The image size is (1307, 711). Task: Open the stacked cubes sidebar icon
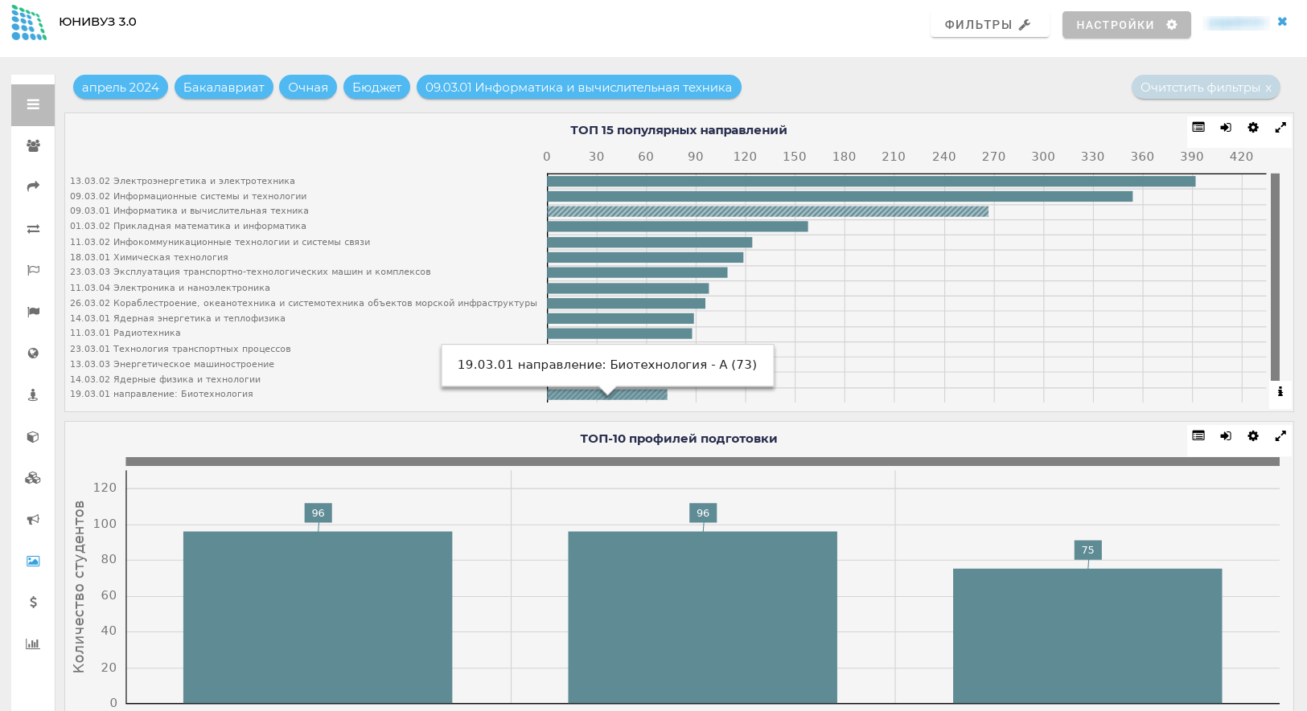click(x=33, y=478)
